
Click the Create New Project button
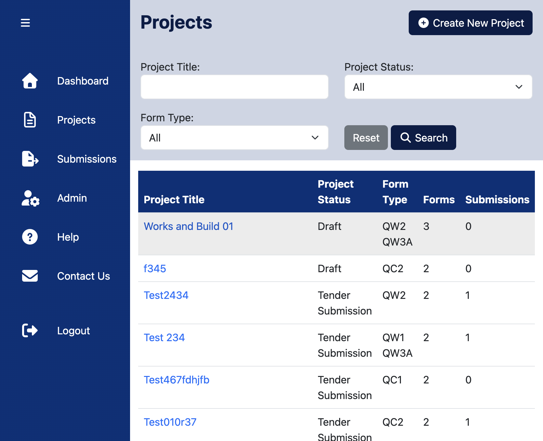click(470, 23)
